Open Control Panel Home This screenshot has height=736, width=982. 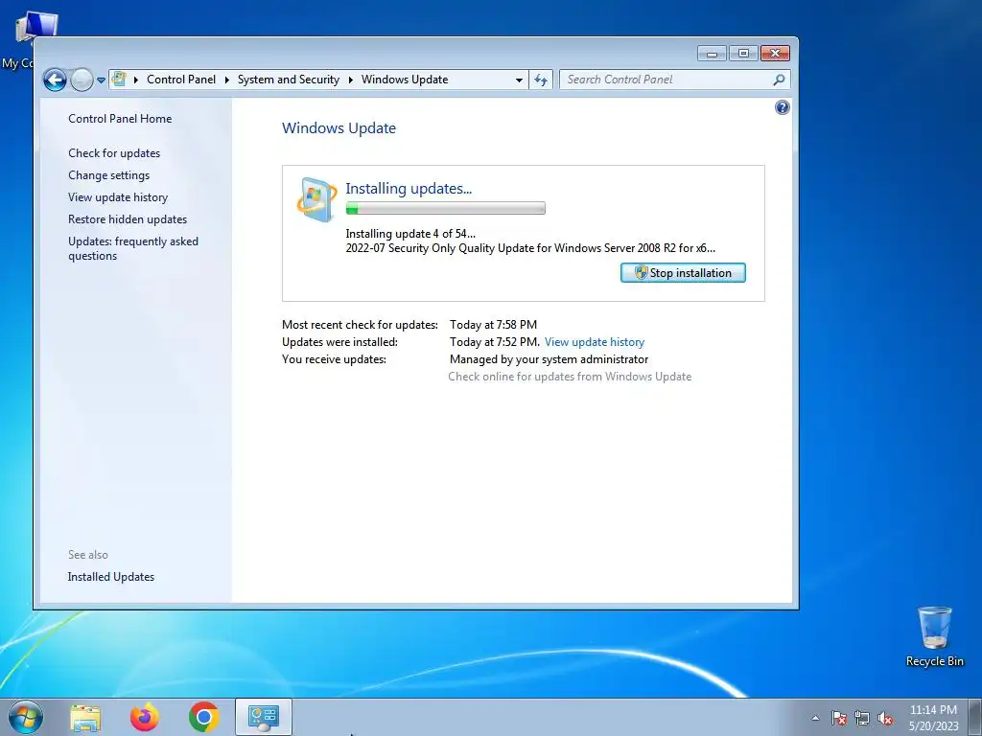120,119
